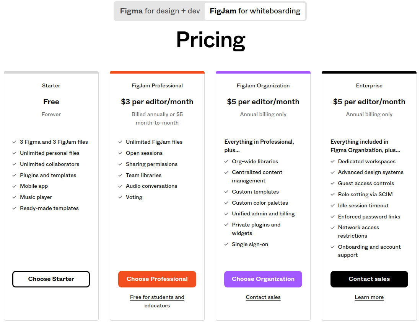Viewport: 420px width, 325px height.
Task: Click the Choose Organization button
Action: pos(263,279)
